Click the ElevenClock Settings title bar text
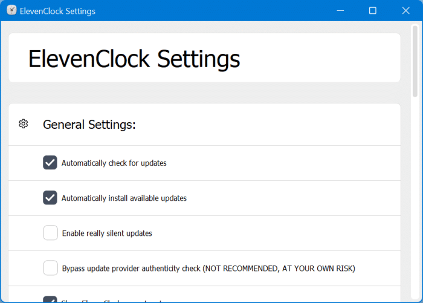Viewport: 423px width, 303px height. (58, 11)
